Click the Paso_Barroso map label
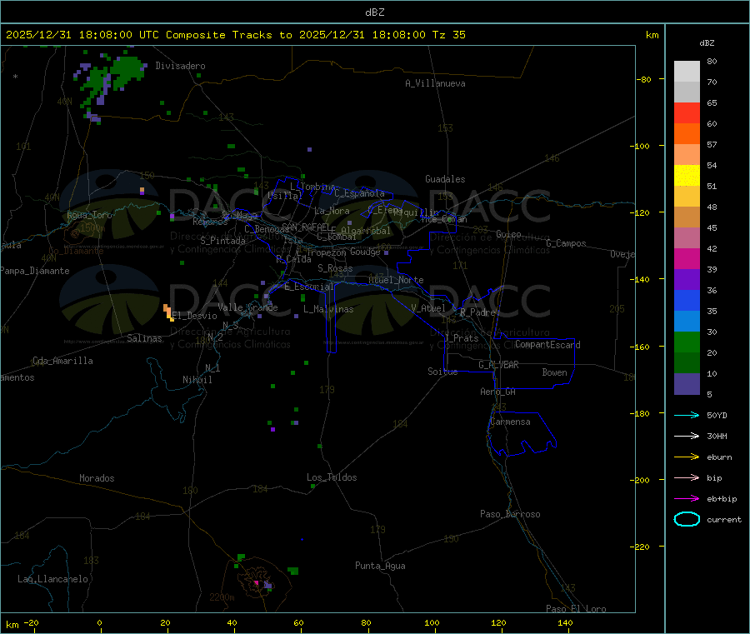This screenshot has width=750, height=634. [510, 514]
